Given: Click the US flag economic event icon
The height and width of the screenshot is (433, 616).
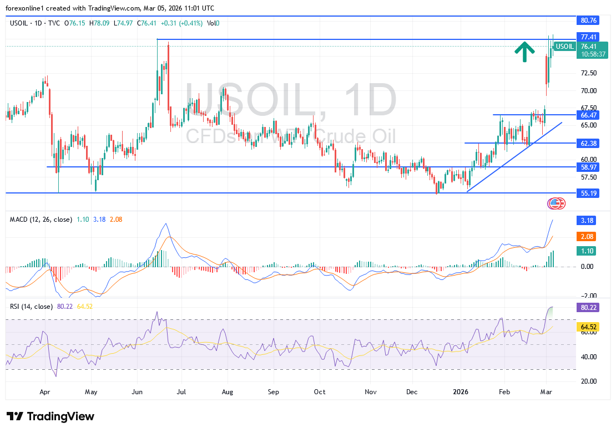Looking at the screenshot, I should (556, 203).
